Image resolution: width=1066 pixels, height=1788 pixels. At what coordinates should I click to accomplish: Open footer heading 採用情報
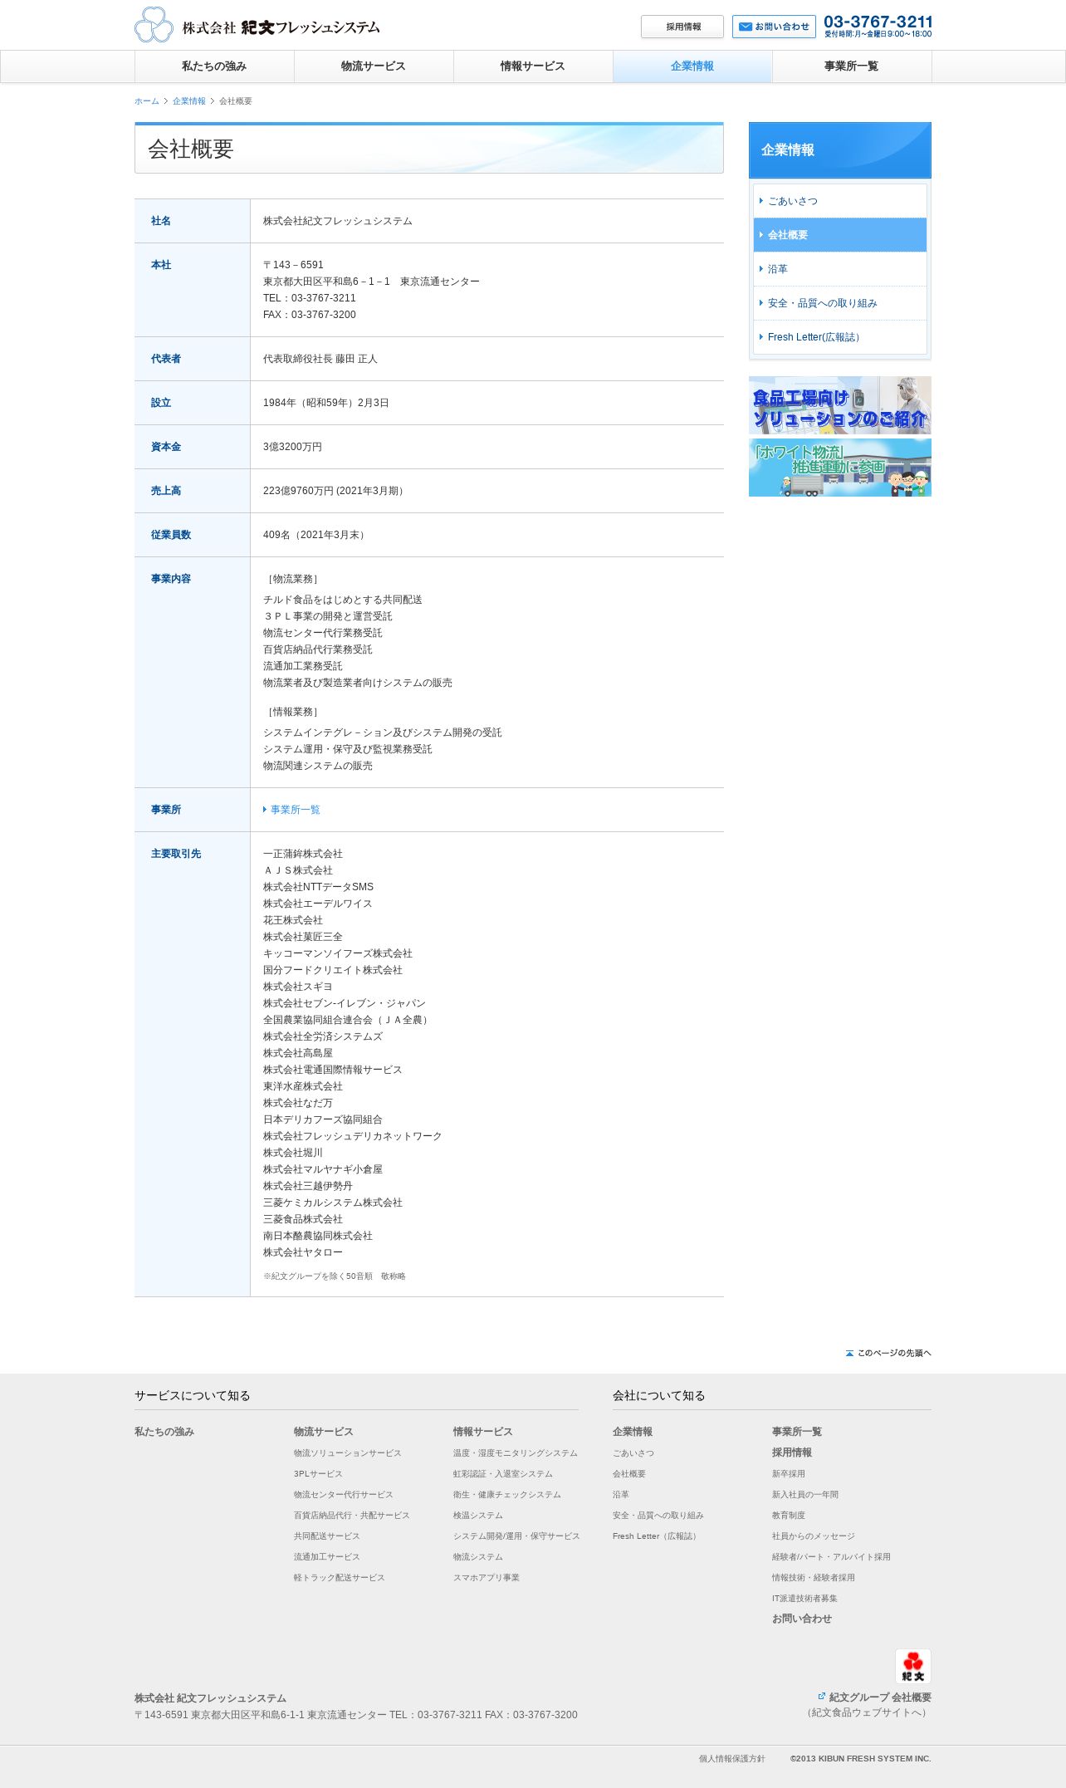[x=792, y=1452]
